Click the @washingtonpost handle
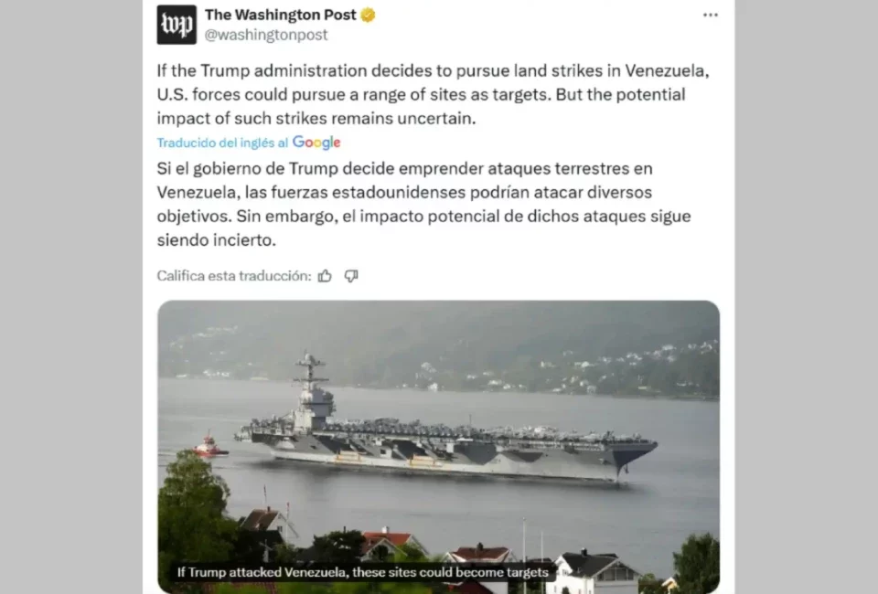Viewport: 878px width, 594px height. (x=266, y=35)
